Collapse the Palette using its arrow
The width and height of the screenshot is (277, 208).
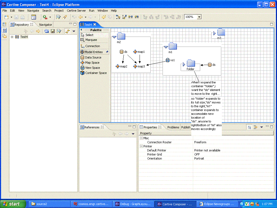[81, 30]
